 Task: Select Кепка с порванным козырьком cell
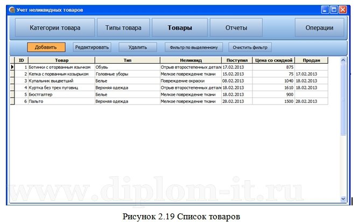click(61, 74)
